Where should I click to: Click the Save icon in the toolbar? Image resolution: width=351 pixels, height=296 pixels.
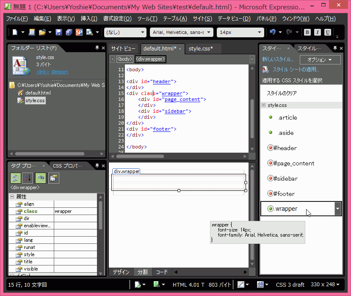tap(59, 32)
